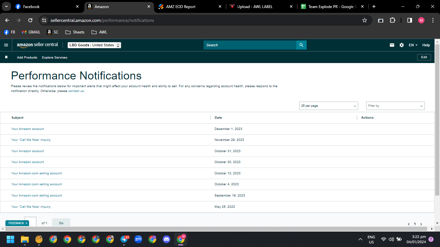Open the Seller Central hamburger menu

pos(6,45)
